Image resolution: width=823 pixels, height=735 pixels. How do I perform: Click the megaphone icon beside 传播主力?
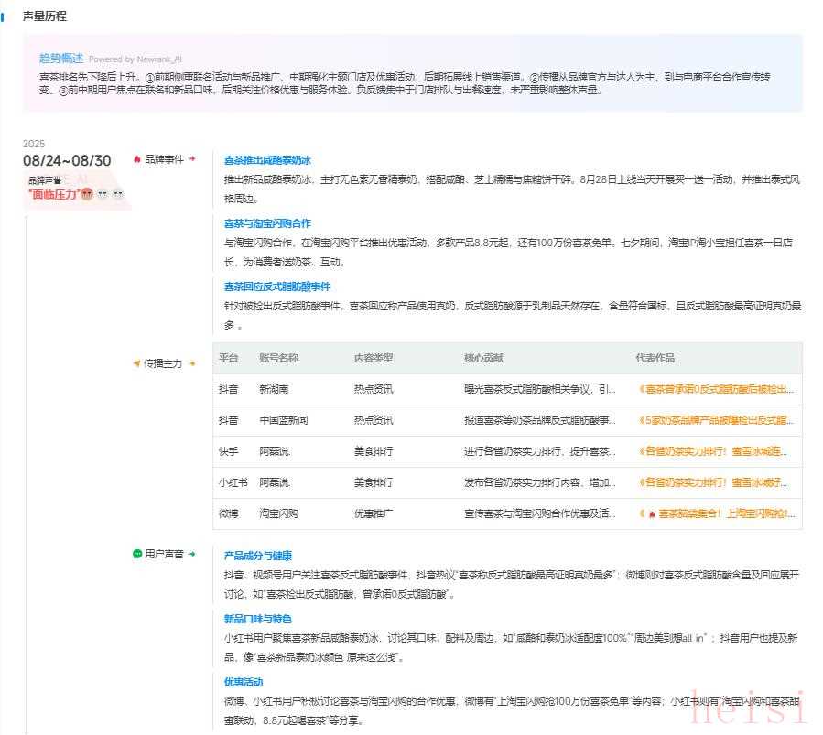click(137, 363)
